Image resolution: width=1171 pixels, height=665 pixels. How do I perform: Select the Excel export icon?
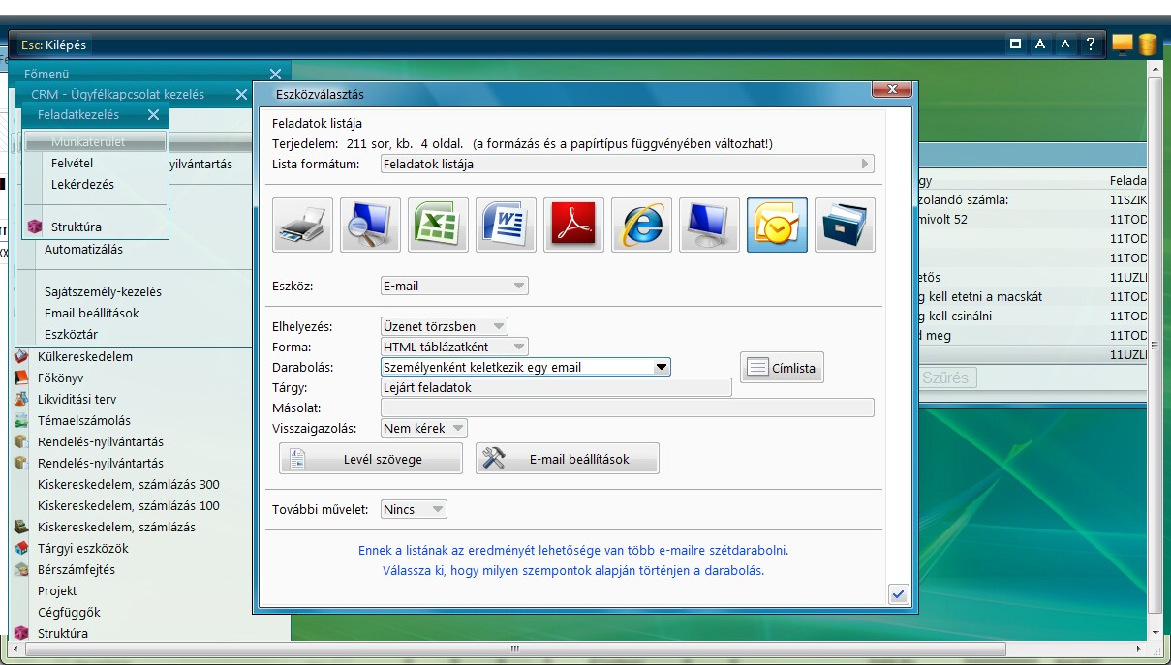(439, 225)
